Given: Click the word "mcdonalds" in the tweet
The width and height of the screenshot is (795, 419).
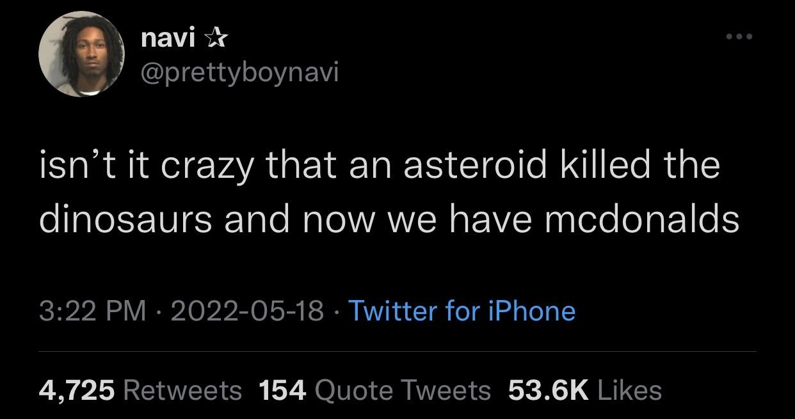Looking at the screenshot, I should 642,219.
